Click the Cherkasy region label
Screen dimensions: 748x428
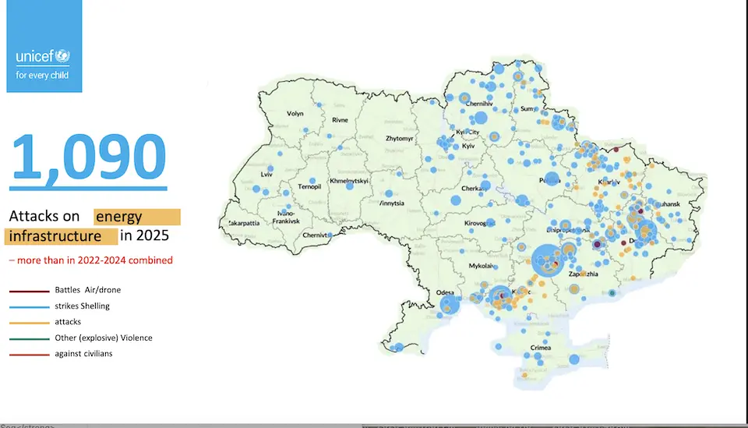pos(475,189)
